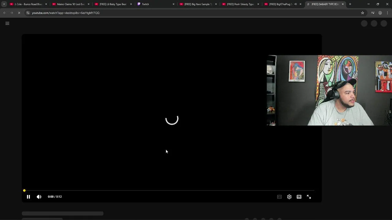Open the YouTube hamburger guide menu
The width and height of the screenshot is (392, 220).
point(7,23)
